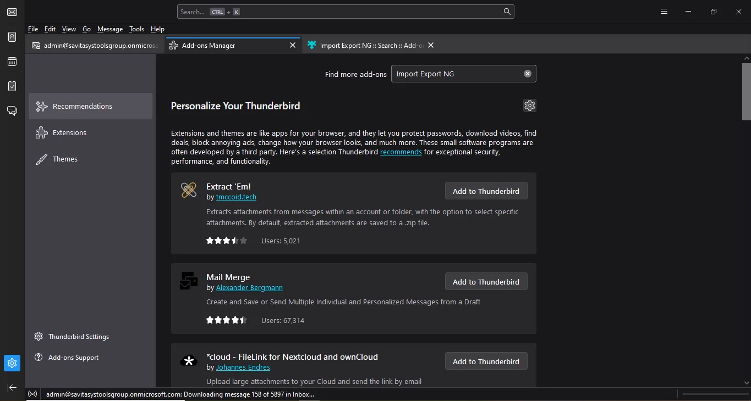Clear the Import Export NG search text
Screen dimensions: 751x401
(527, 74)
